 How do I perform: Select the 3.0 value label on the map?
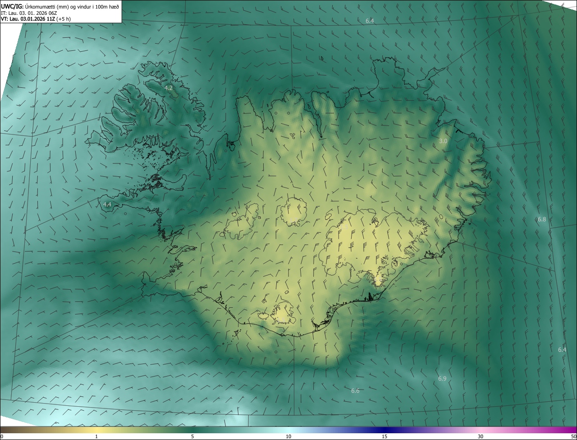tap(443, 141)
